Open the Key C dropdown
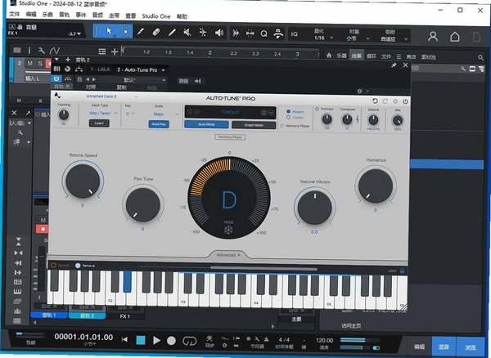 click(130, 114)
